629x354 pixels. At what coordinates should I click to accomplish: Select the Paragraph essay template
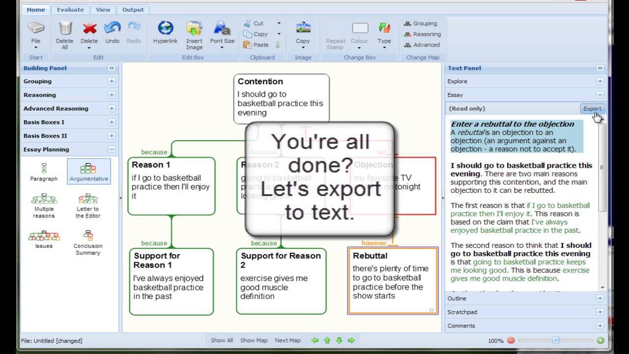point(44,172)
